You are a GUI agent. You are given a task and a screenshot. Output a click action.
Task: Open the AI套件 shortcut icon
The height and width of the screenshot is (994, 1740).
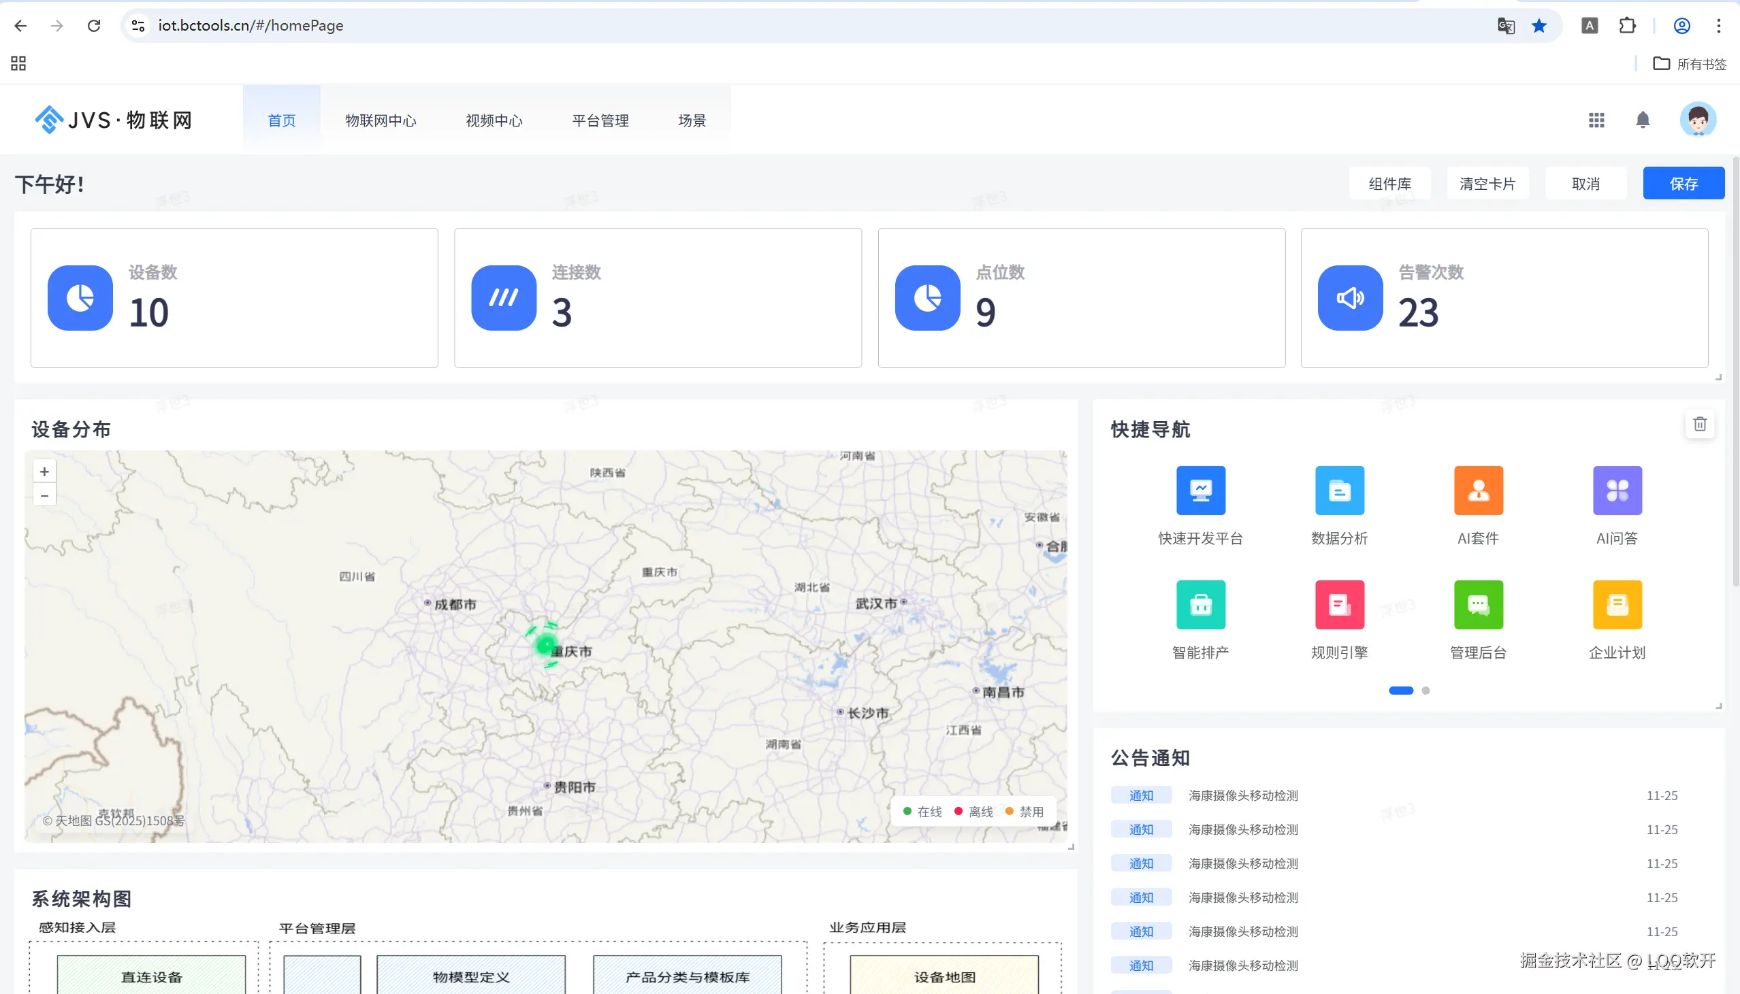(1479, 490)
